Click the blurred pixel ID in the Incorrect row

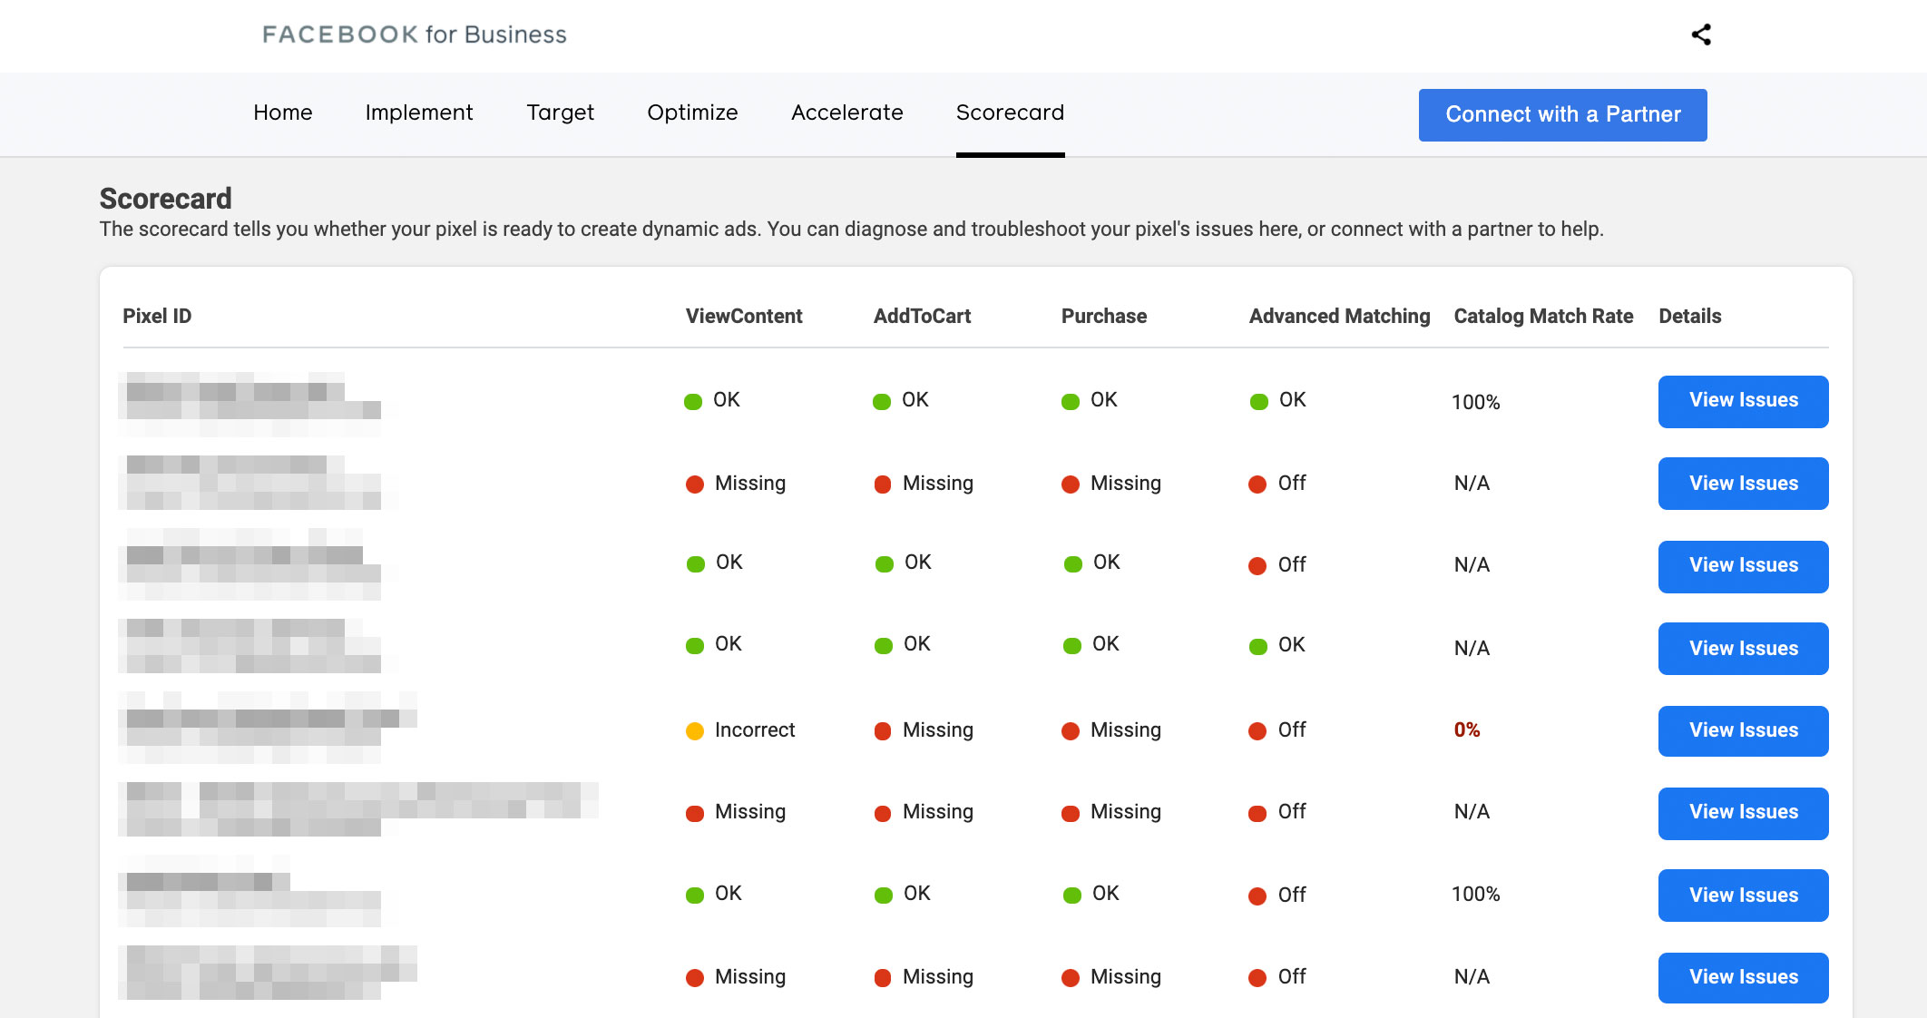(268, 728)
